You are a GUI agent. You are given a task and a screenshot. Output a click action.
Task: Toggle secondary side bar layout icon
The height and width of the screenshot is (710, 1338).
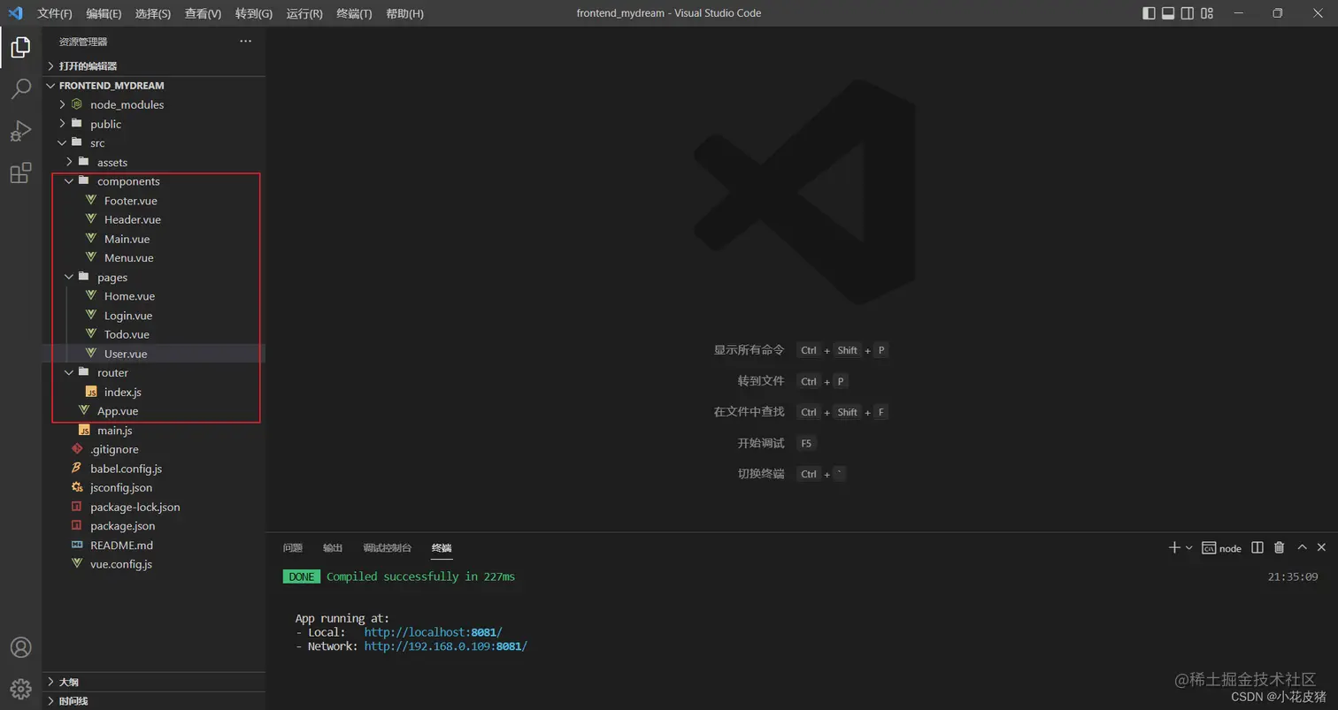tap(1188, 13)
